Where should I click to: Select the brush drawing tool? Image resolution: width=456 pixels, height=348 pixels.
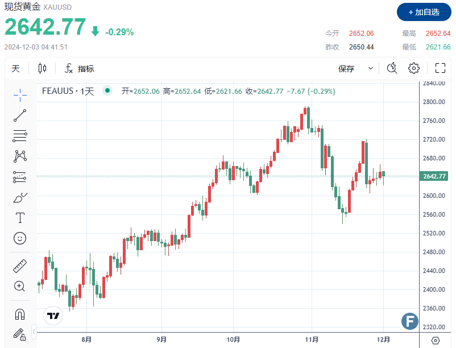tap(20, 197)
